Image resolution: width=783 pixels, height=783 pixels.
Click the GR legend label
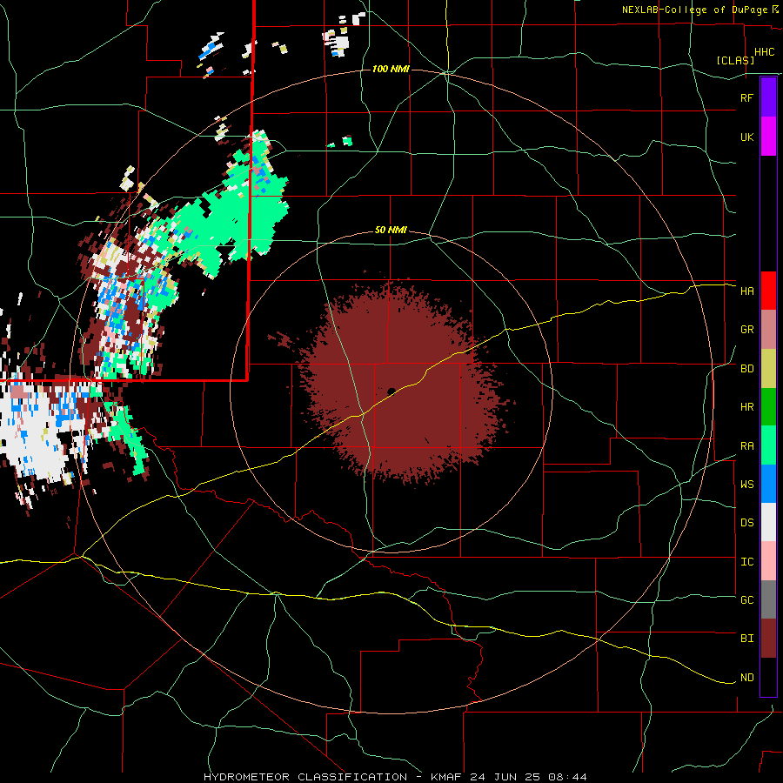[x=746, y=330]
